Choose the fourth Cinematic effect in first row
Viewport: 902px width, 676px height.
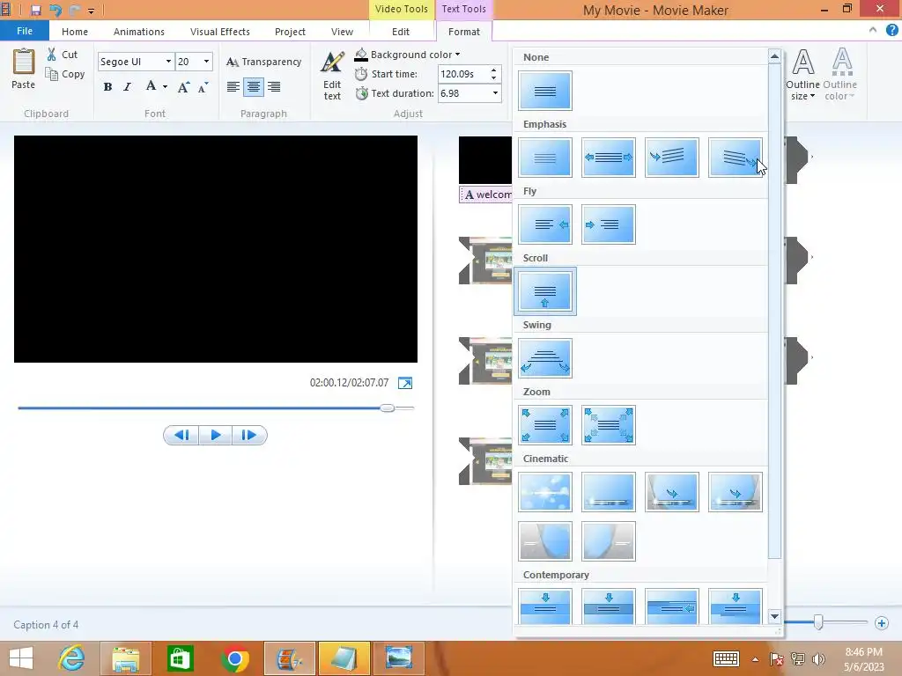tap(735, 492)
